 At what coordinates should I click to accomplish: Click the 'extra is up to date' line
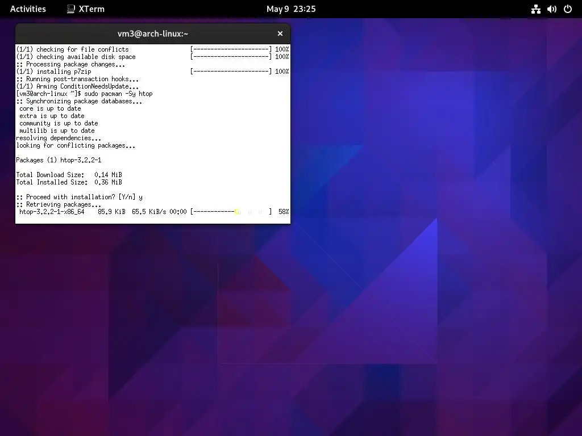tap(52, 116)
